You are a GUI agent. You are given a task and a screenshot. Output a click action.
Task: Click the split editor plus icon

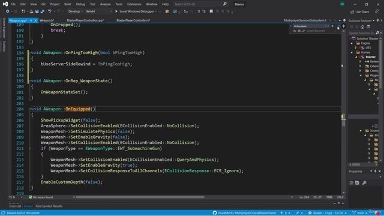click(x=344, y=26)
